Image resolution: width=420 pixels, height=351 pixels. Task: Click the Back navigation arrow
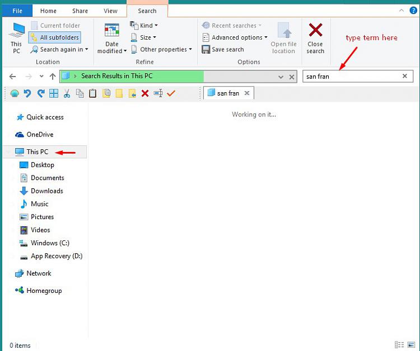[x=12, y=77]
